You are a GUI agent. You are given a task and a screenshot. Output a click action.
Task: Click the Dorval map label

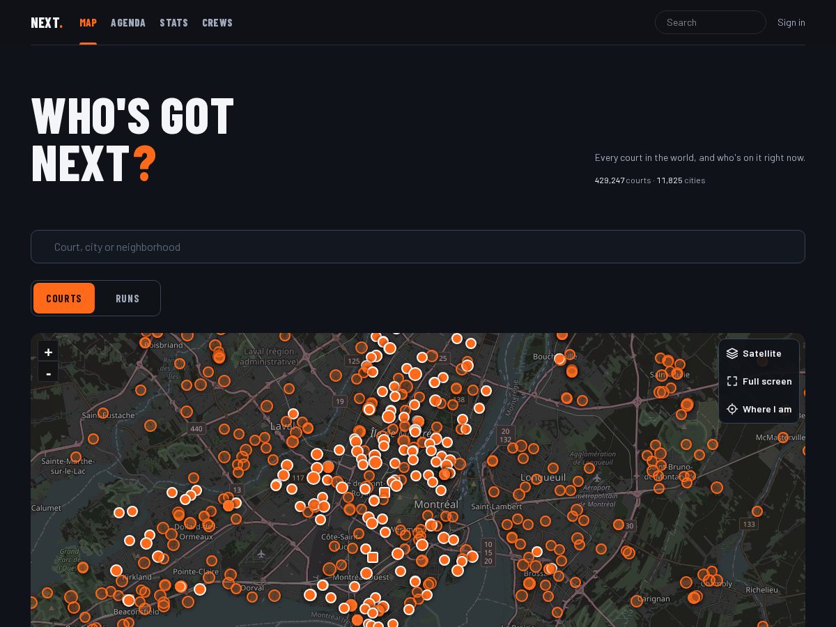253,588
